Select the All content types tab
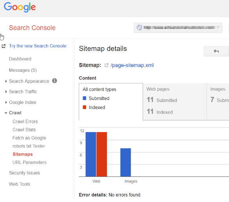The width and height of the screenshot is (229, 202). 111,102
